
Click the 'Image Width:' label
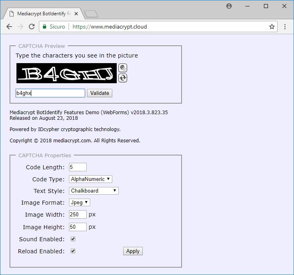point(45,215)
